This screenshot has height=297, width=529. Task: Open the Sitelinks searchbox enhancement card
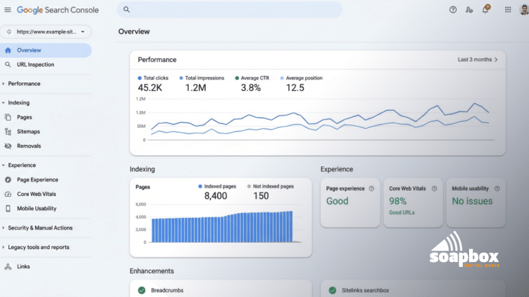pyautogui.click(x=413, y=289)
